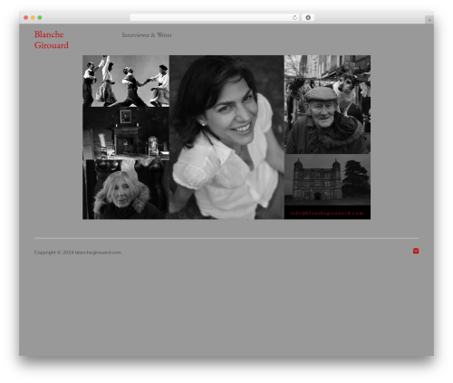
Task: Reload the page using the refresh icon
Action: point(294,18)
